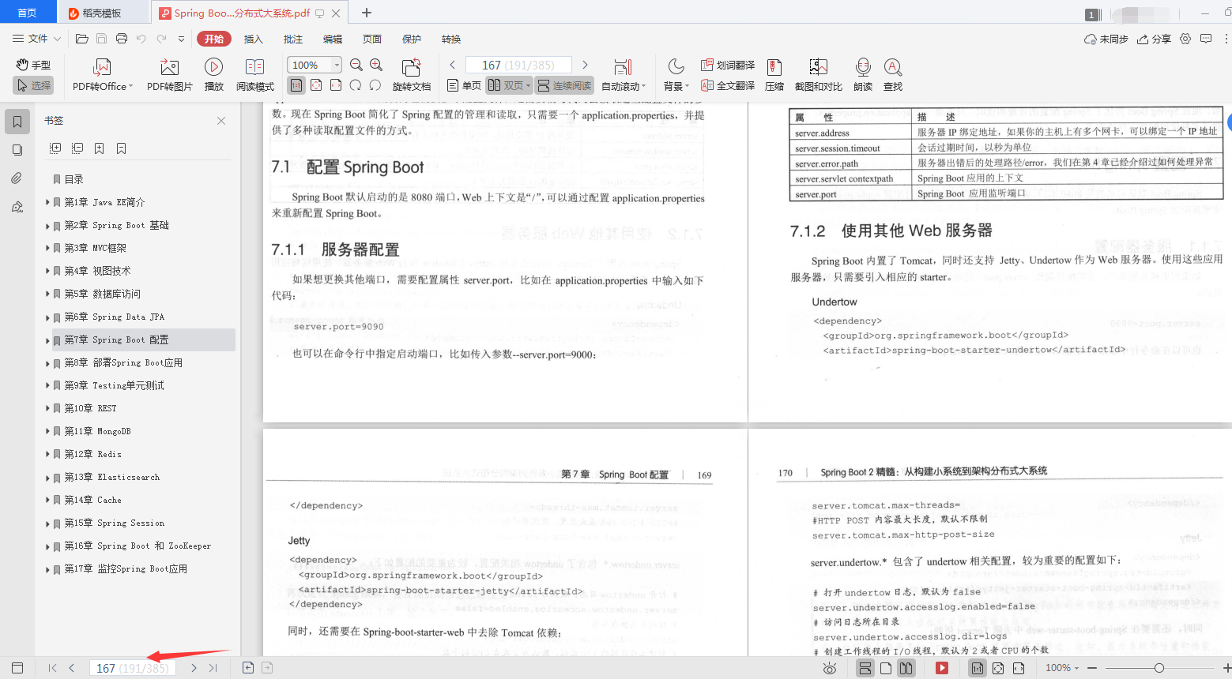1232x679 pixels.
Task: Enter reading mode (阅读模式)
Action: click(x=254, y=75)
